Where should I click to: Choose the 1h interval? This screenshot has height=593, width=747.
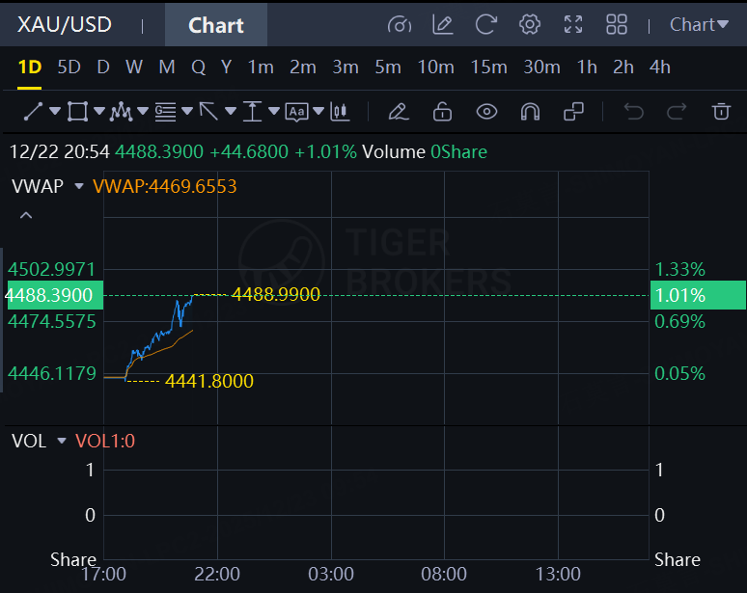click(x=587, y=67)
